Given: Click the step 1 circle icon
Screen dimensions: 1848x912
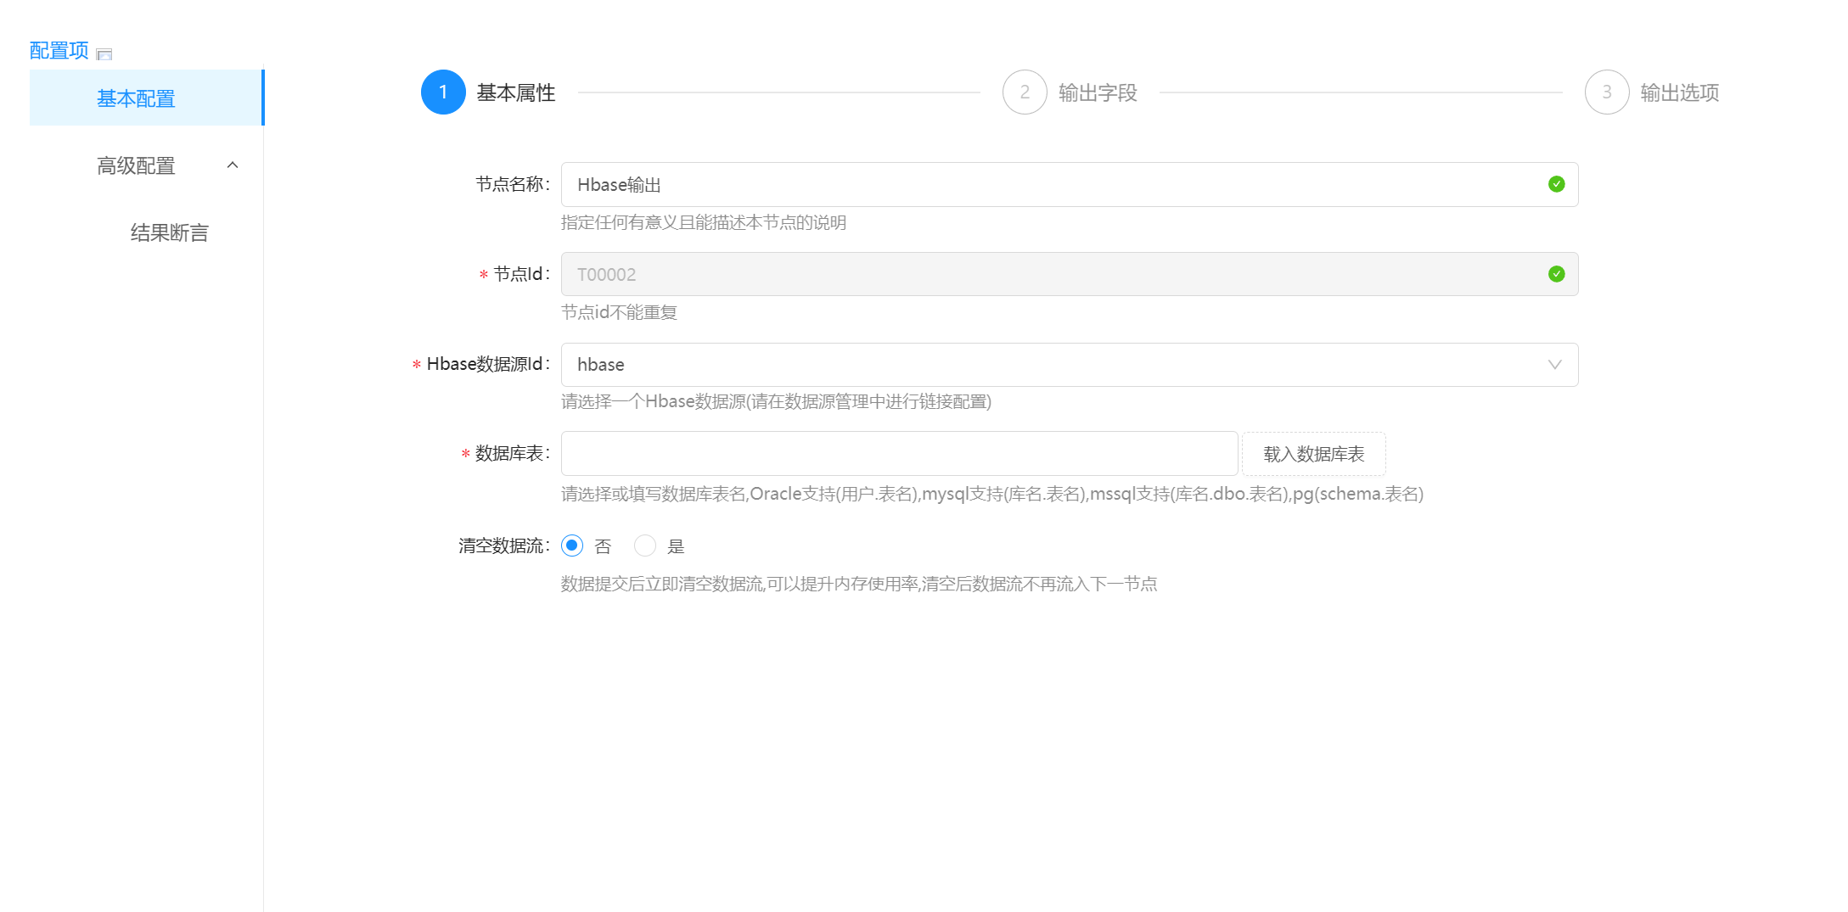Looking at the screenshot, I should tap(443, 92).
